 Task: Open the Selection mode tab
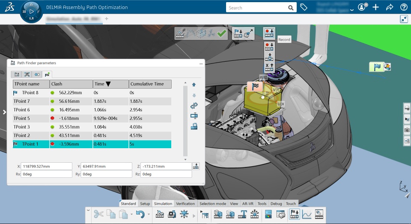213,203
